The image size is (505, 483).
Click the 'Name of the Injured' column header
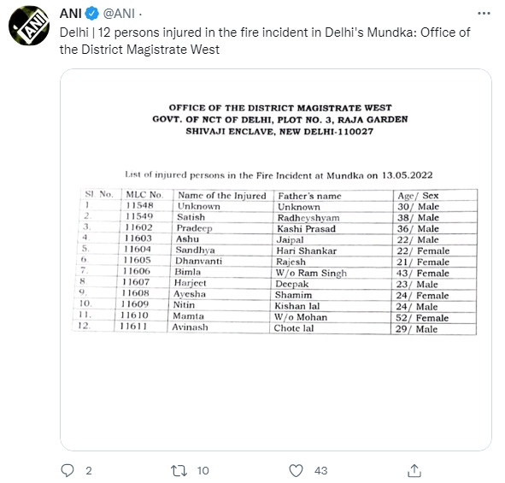pos(222,196)
